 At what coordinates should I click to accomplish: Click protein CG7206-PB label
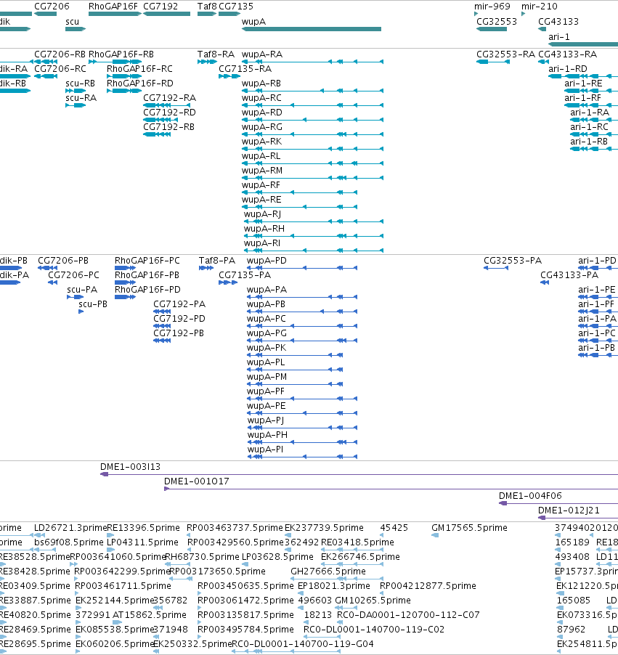(63, 261)
